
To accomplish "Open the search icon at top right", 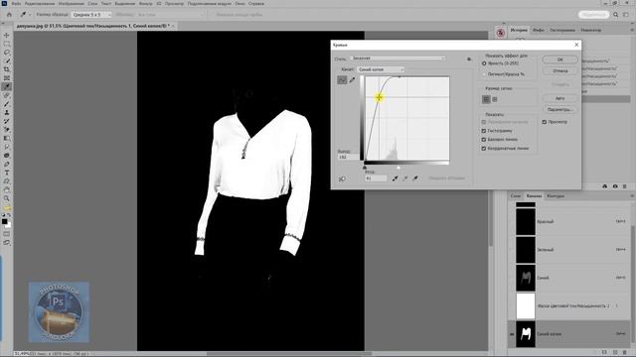I will pos(616,15).
